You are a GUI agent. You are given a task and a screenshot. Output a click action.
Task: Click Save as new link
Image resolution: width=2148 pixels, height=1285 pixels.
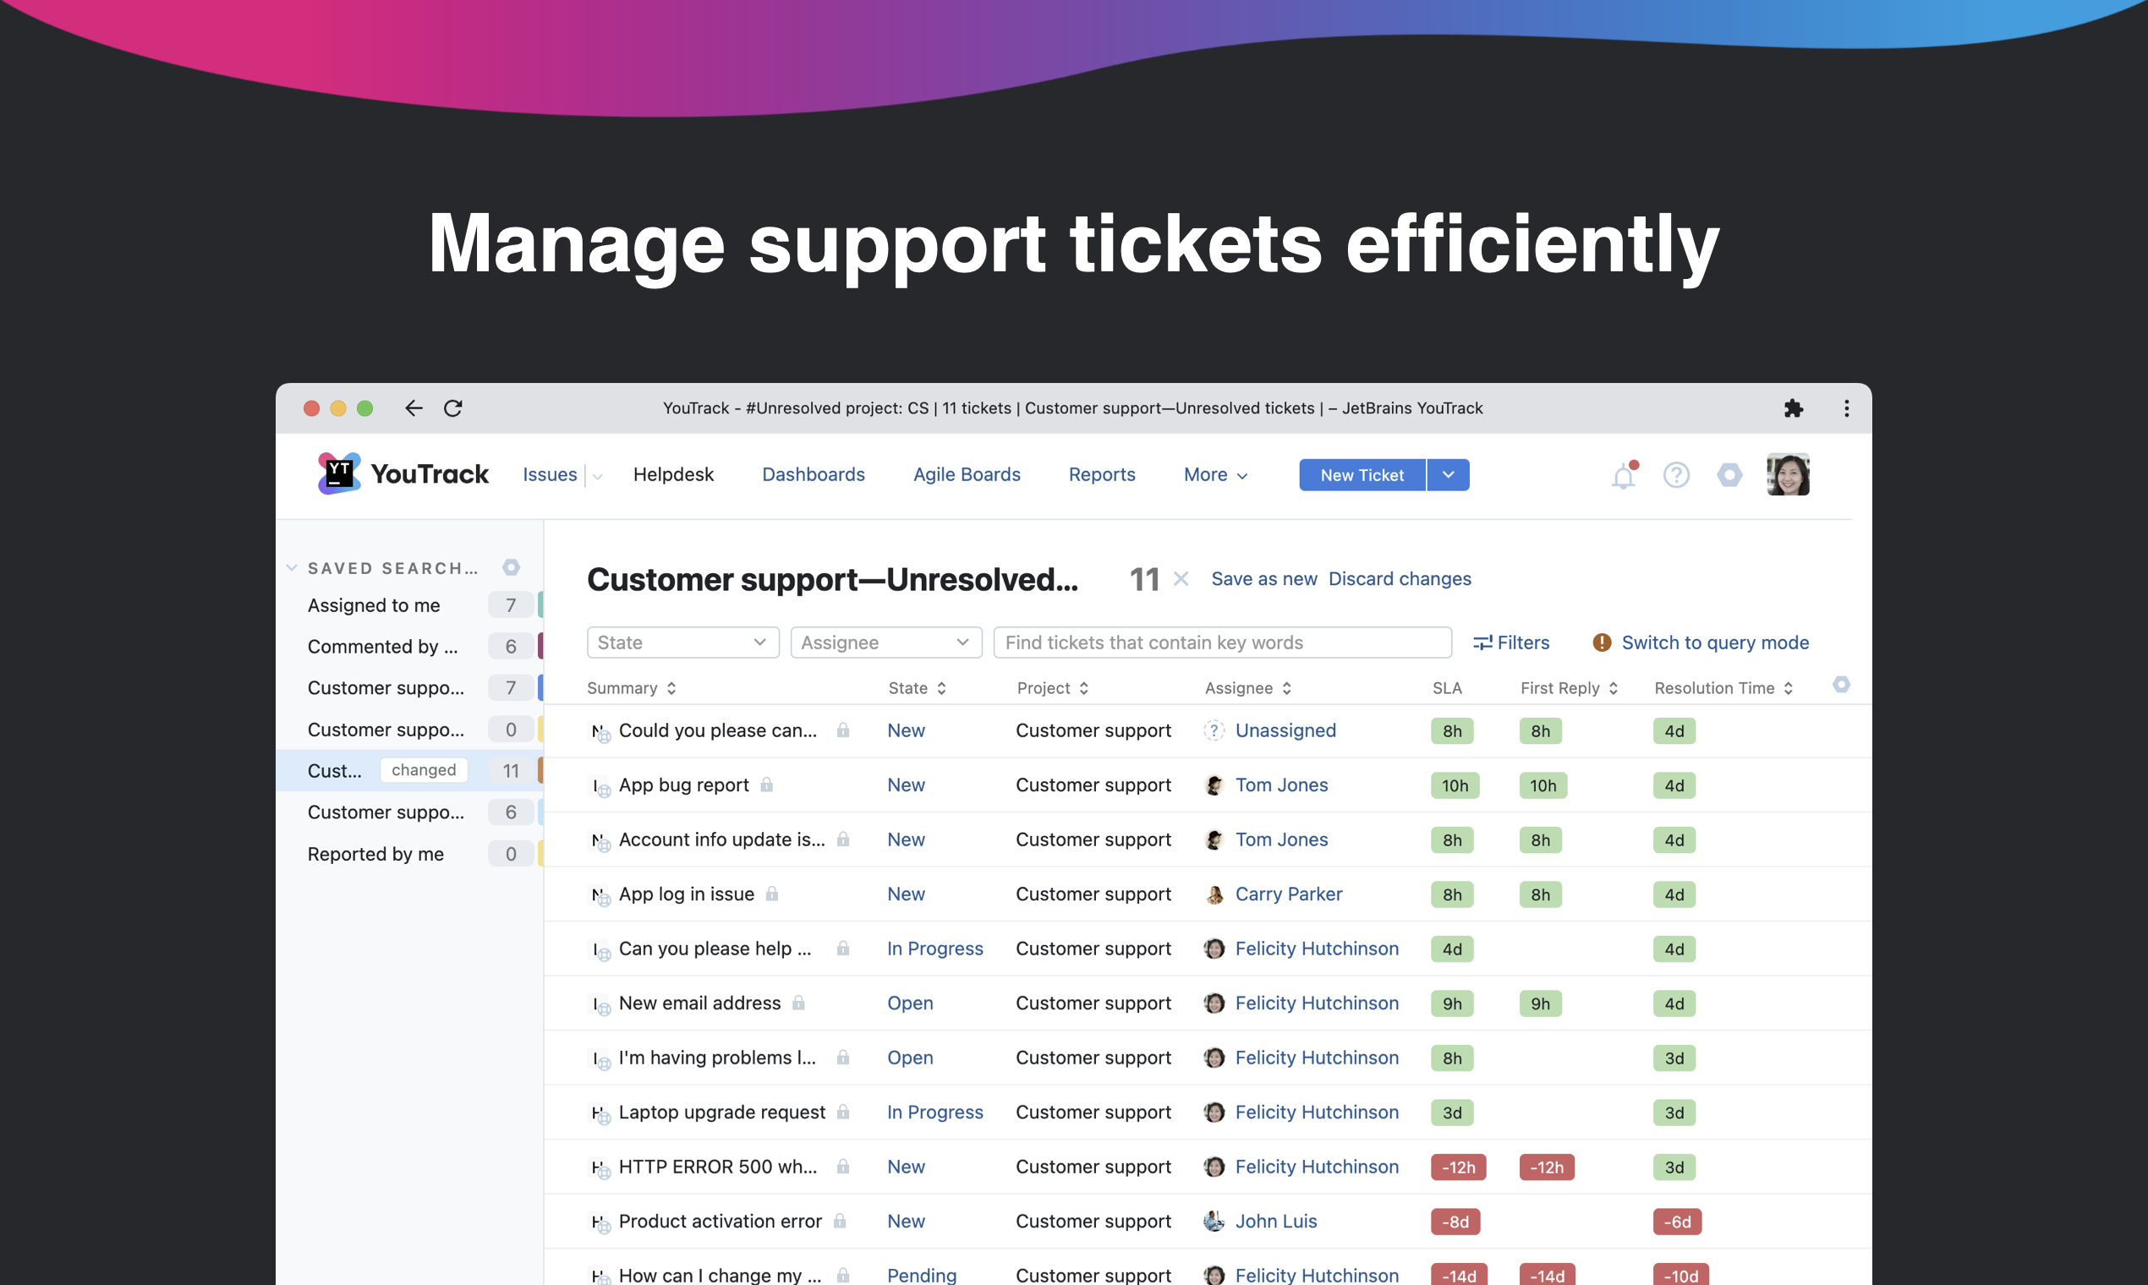pyautogui.click(x=1263, y=578)
